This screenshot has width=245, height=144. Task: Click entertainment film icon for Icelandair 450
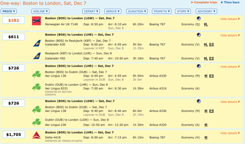(211, 58)
